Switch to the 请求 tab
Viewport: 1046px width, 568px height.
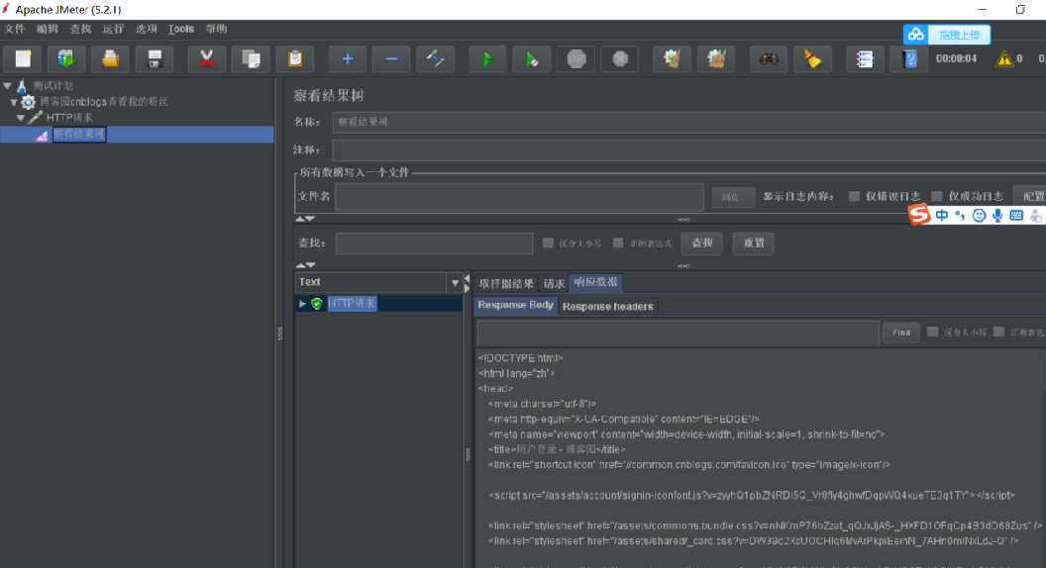pos(554,283)
